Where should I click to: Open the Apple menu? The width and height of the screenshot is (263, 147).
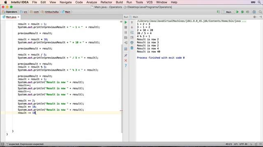tap(5, 2)
